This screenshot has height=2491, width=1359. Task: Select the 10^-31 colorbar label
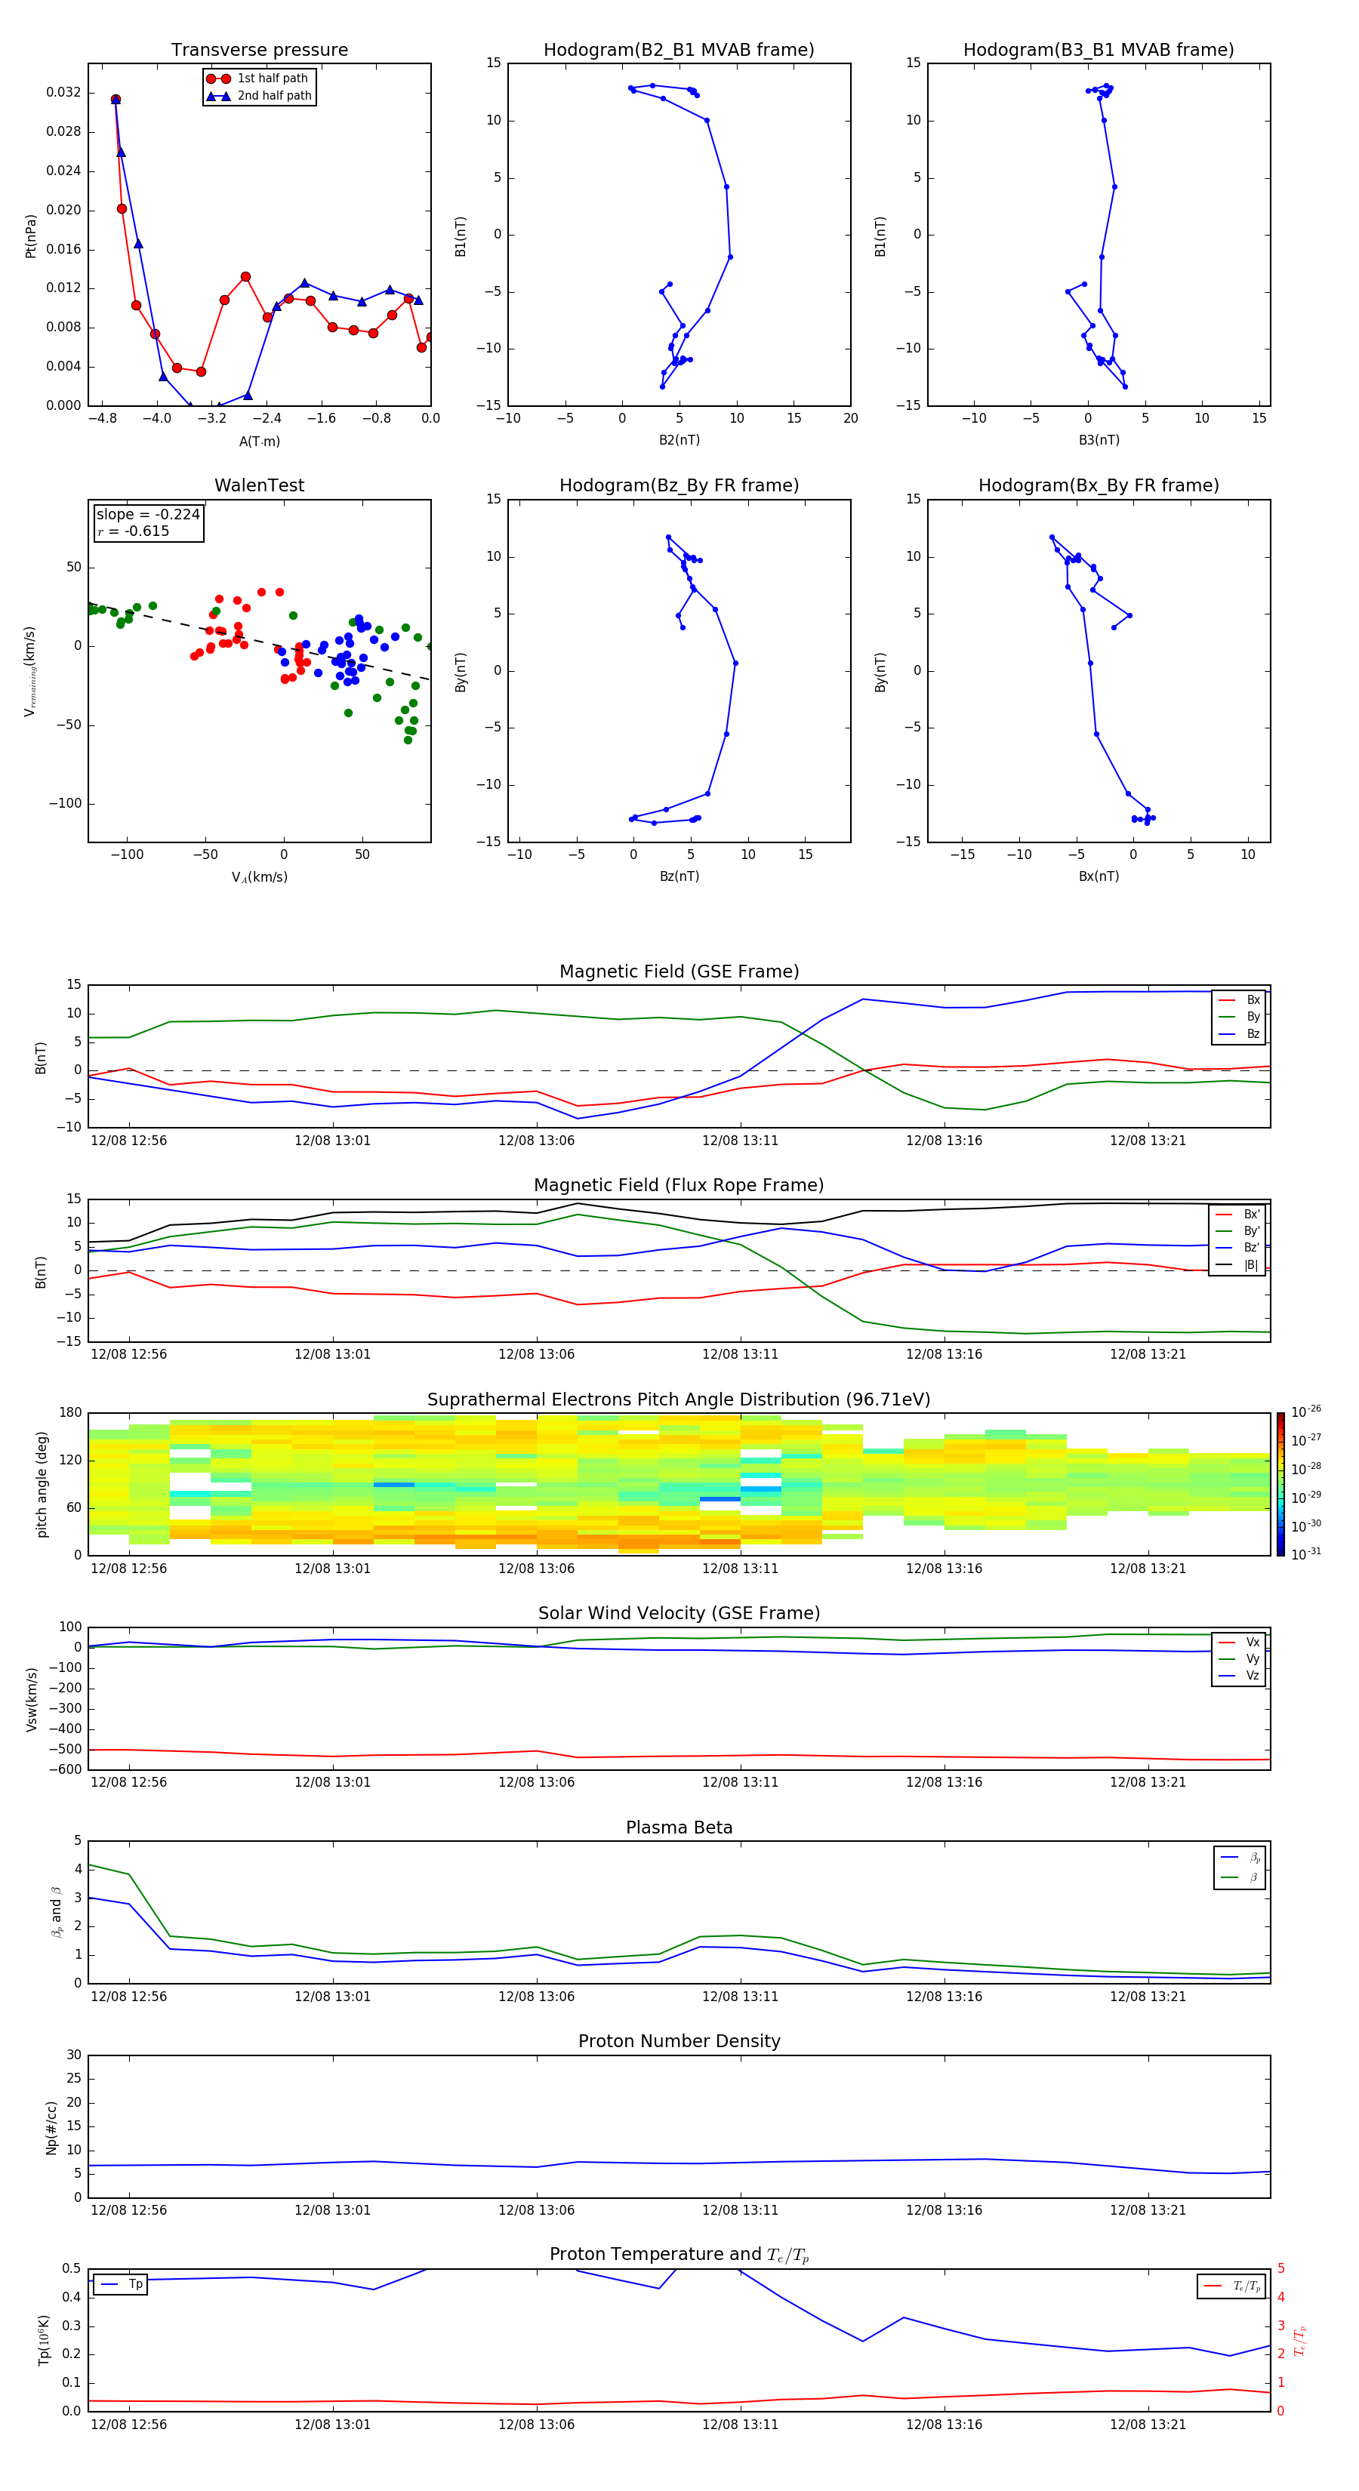click(x=1306, y=1554)
